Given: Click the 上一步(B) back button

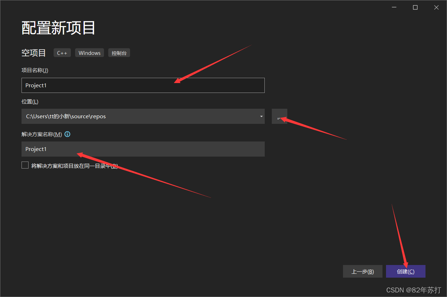Looking at the screenshot, I should 362,271.
